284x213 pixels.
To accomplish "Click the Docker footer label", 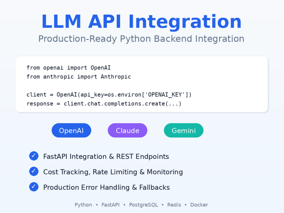I will [199, 205].
